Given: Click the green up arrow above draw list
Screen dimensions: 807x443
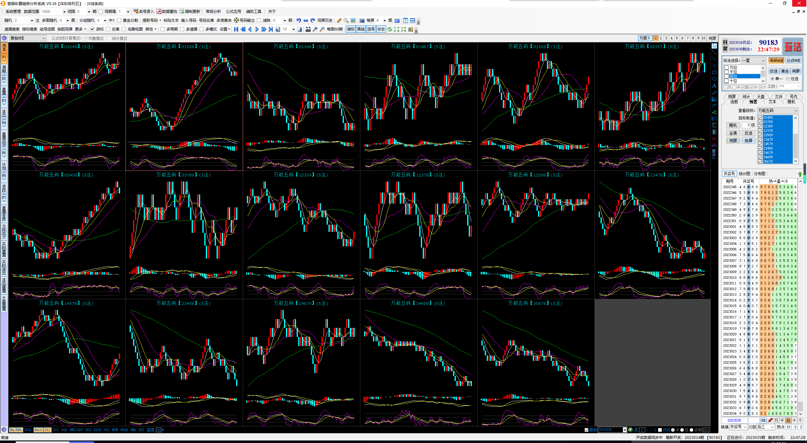Looking at the screenshot, I should coord(800,174).
